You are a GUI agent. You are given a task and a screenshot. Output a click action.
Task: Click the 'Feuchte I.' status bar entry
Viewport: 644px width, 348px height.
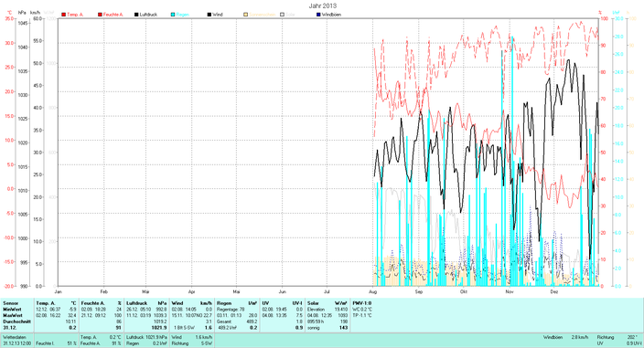click(45, 343)
